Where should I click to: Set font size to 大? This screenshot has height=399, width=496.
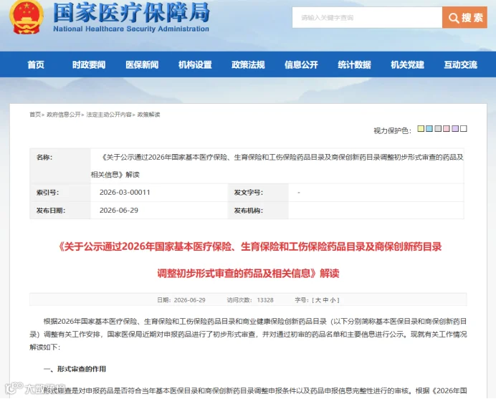pyautogui.click(x=318, y=300)
